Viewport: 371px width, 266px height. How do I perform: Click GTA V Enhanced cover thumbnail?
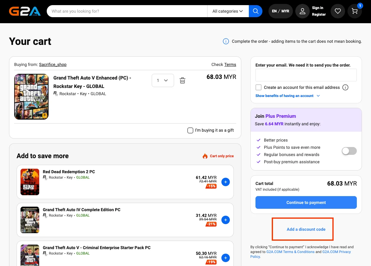coord(31,97)
